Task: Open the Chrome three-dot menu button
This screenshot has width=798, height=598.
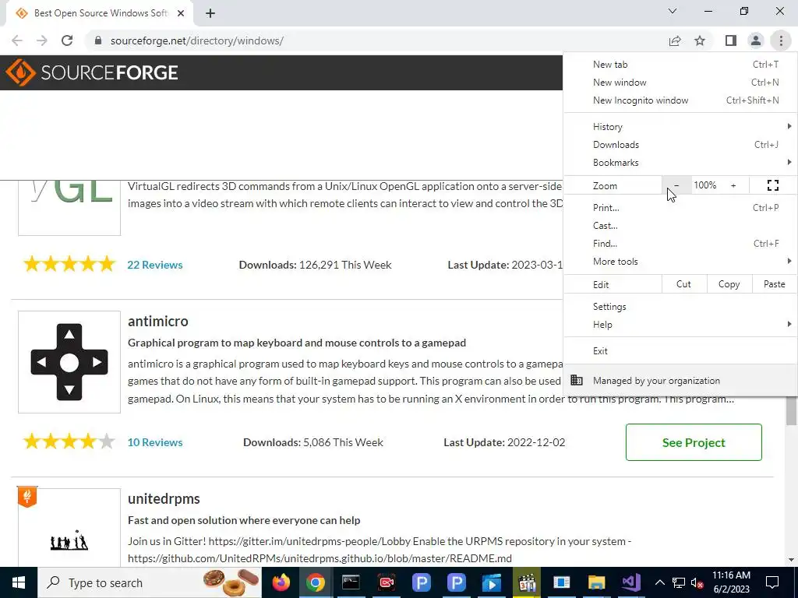Action: pyautogui.click(x=781, y=40)
